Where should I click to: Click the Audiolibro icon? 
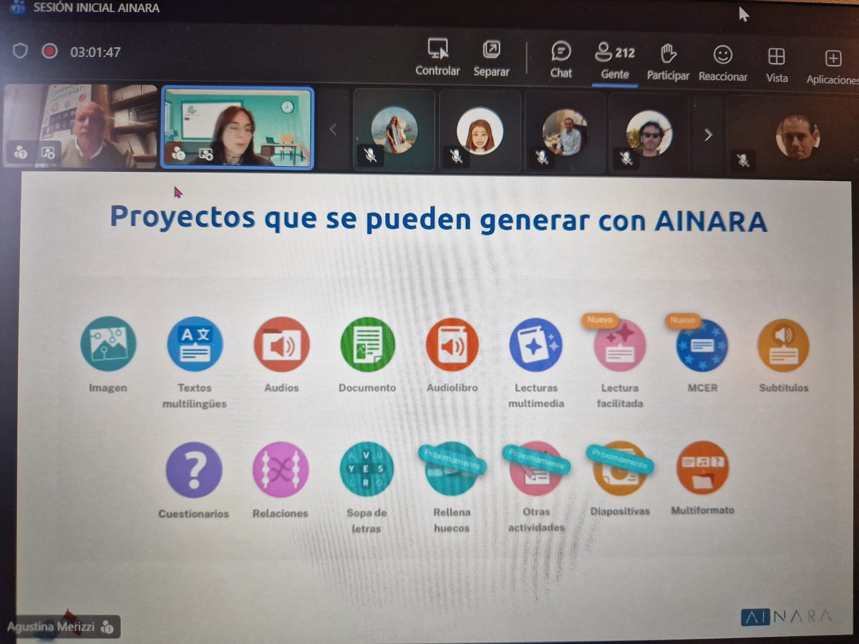click(452, 345)
